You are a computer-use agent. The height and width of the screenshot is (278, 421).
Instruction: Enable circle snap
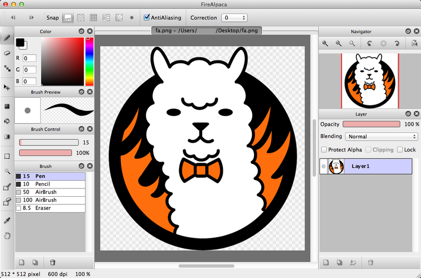click(132, 18)
